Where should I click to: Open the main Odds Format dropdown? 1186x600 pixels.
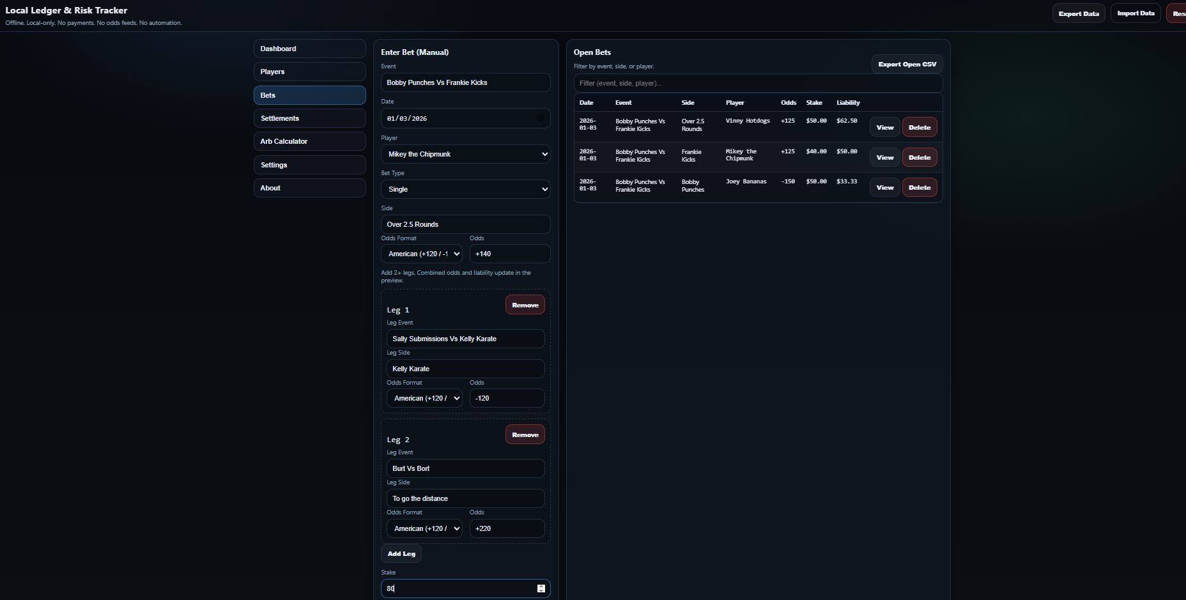(422, 254)
